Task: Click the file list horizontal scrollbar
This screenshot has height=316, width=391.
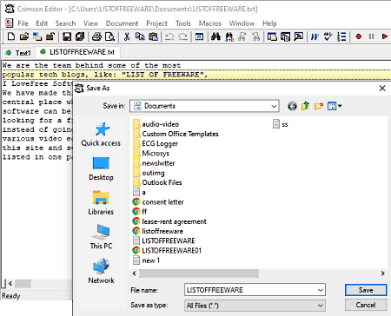Action: click(x=258, y=273)
